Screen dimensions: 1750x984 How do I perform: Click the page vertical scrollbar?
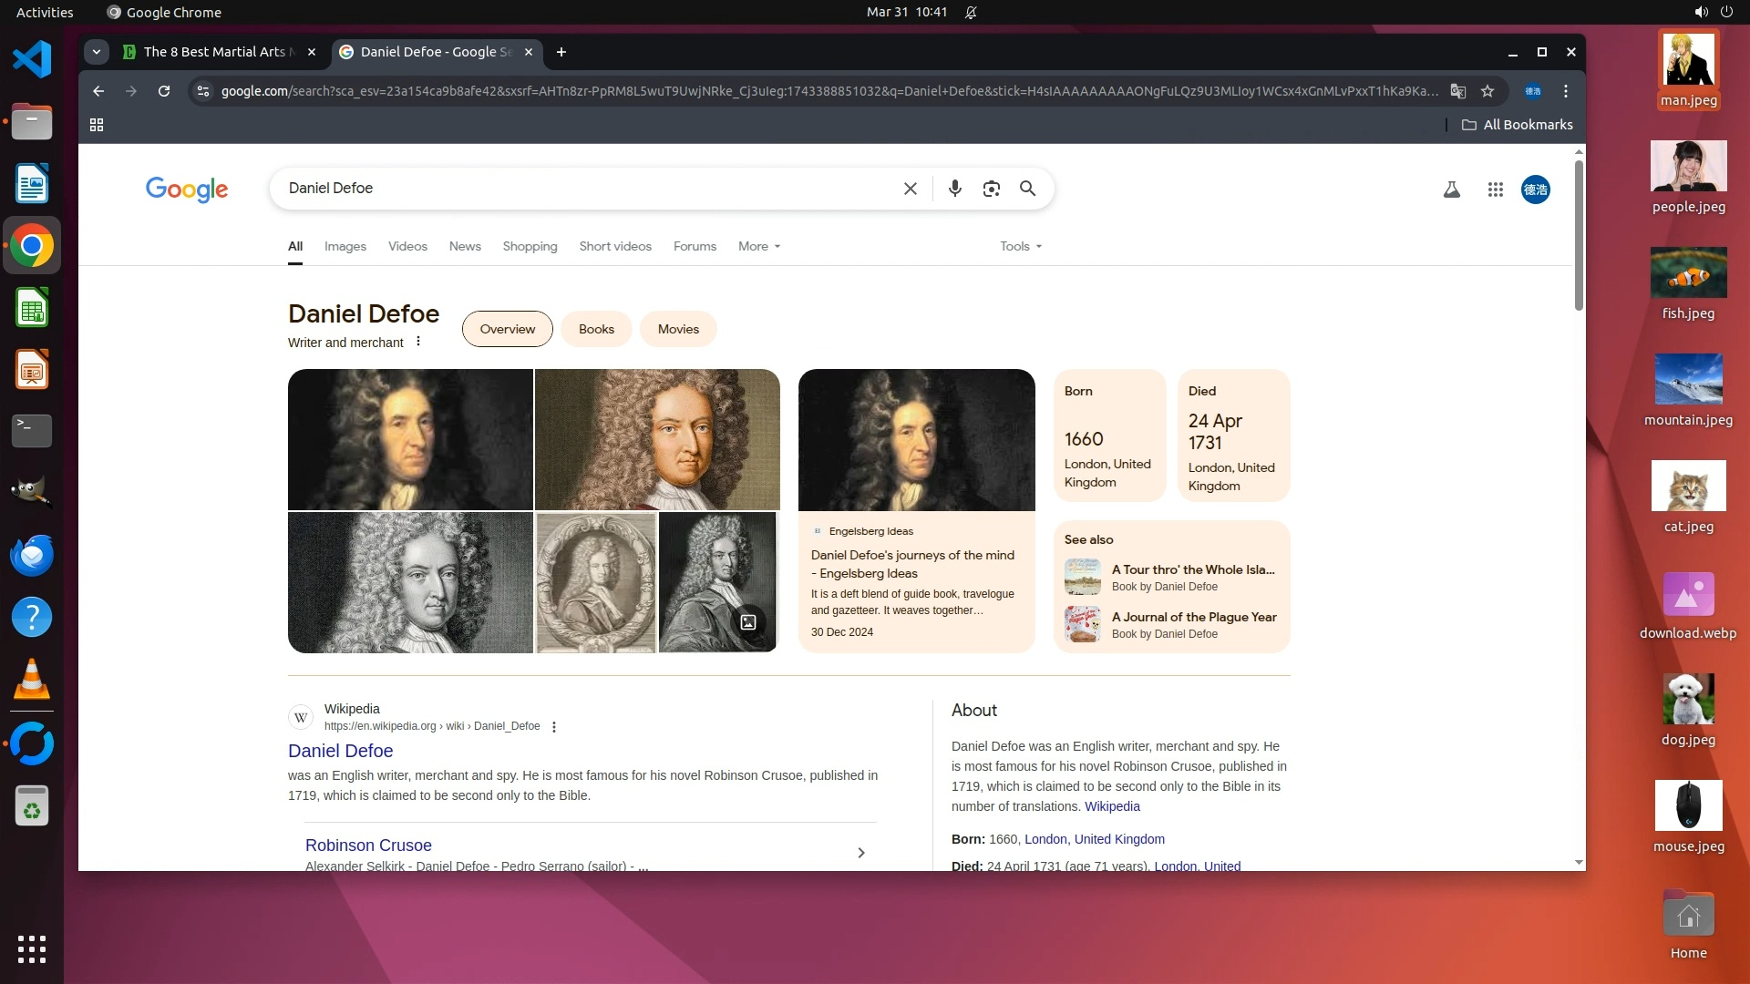point(1579,237)
